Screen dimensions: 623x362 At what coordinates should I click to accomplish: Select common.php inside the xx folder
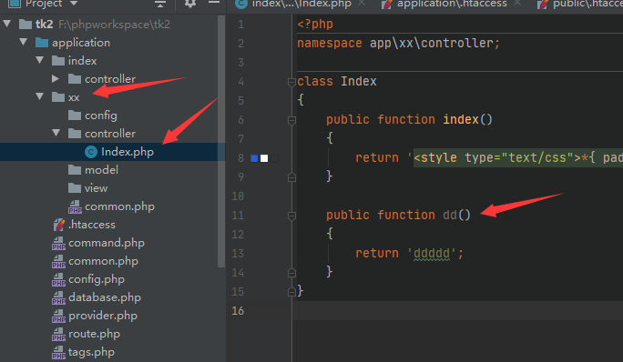point(119,206)
